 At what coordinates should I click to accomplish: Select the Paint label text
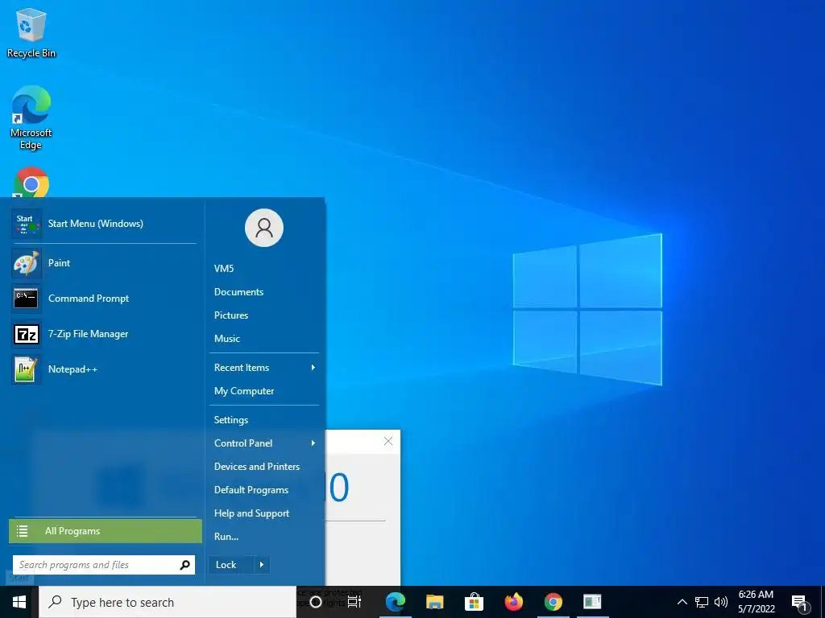click(59, 263)
